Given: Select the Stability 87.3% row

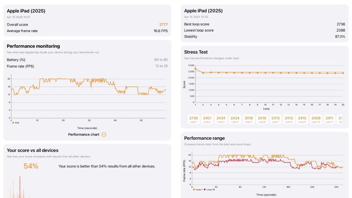Looking at the screenshot, I should coord(265,37).
